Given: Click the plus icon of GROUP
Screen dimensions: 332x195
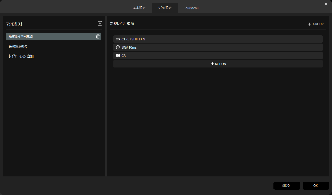Looking at the screenshot, I should 309,24.
